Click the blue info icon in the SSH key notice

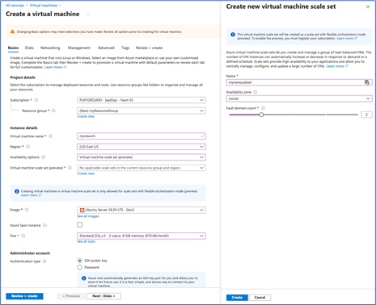[83, 278]
